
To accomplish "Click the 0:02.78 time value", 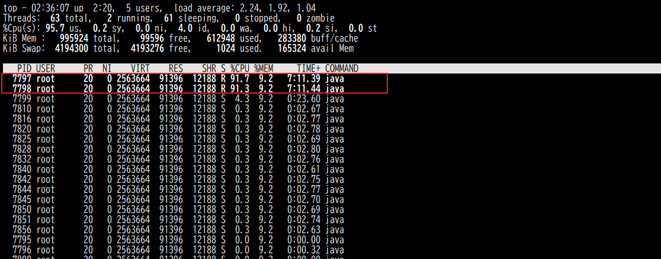I will click(303, 129).
